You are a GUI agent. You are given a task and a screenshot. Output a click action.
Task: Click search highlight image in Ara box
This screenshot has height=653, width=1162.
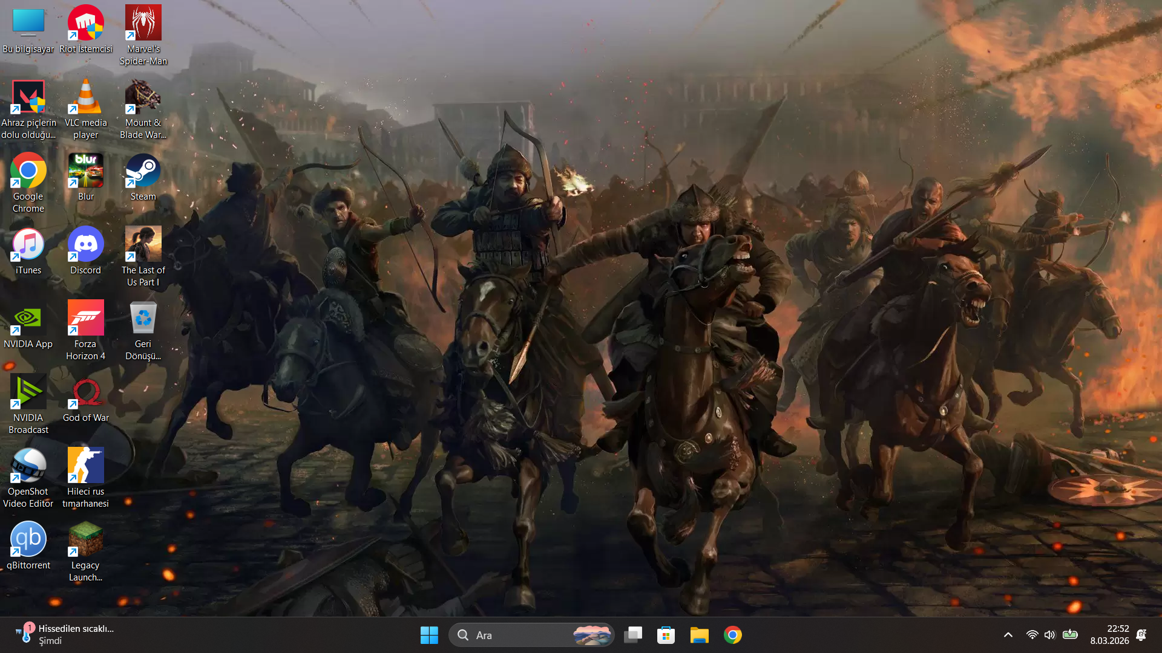591,635
